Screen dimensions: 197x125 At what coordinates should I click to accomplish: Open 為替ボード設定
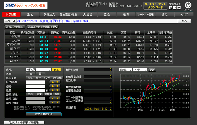15,27
